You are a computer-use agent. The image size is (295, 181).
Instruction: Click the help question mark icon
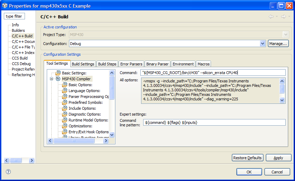point(8,172)
